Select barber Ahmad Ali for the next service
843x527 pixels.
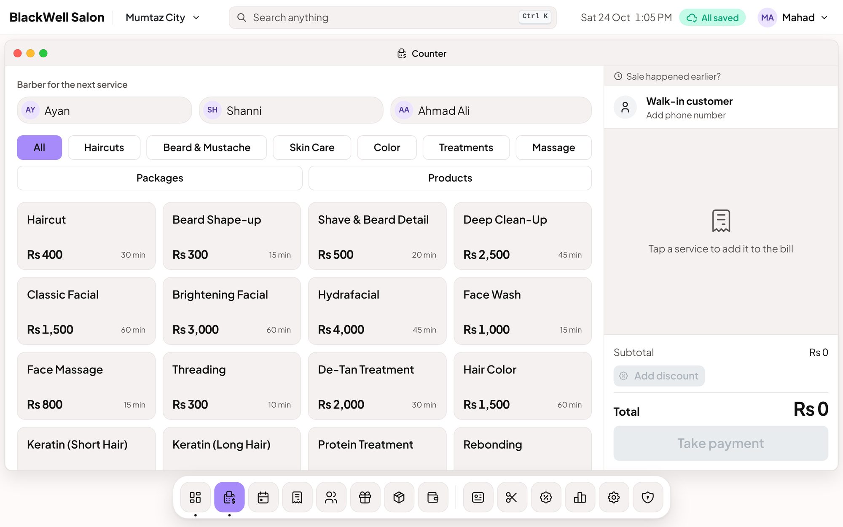[x=491, y=110]
